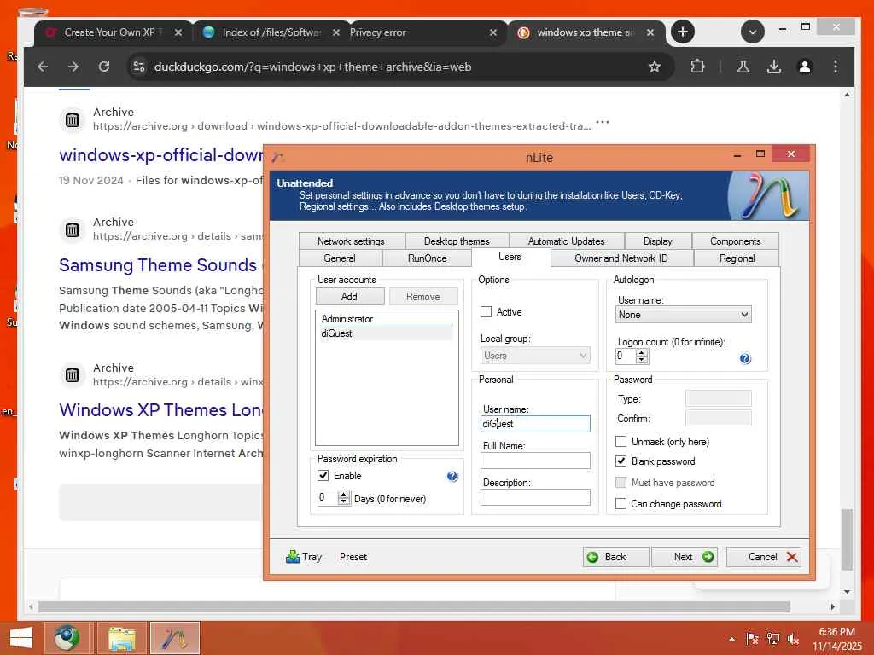874x655 pixels.
Task: View site information icon in address bar
Action: click(x=139, y=67)
